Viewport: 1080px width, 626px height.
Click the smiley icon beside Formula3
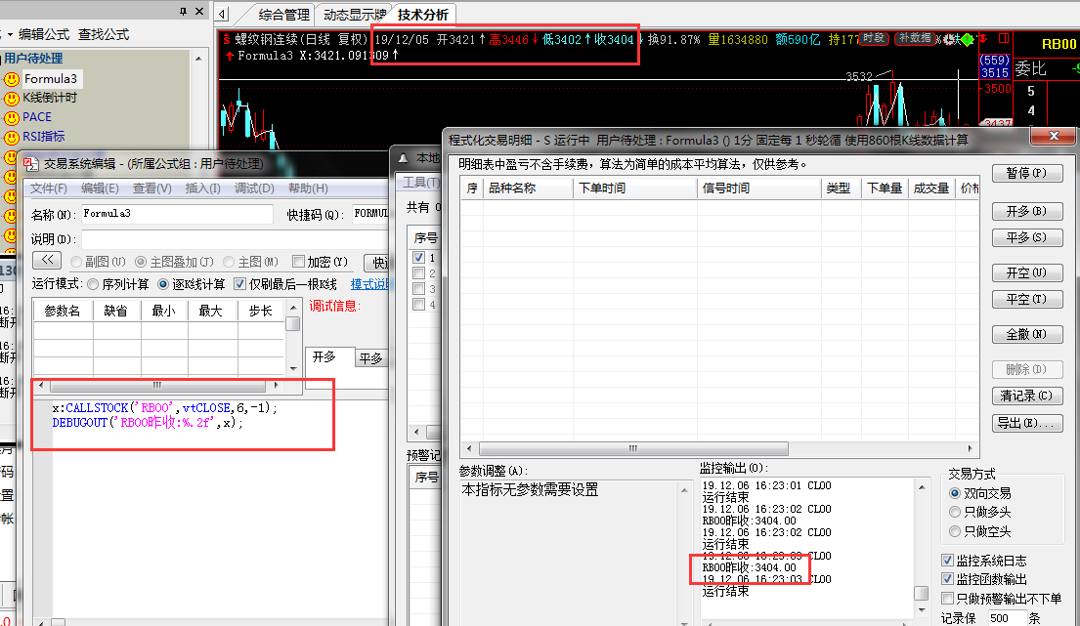tap(12, 79)
